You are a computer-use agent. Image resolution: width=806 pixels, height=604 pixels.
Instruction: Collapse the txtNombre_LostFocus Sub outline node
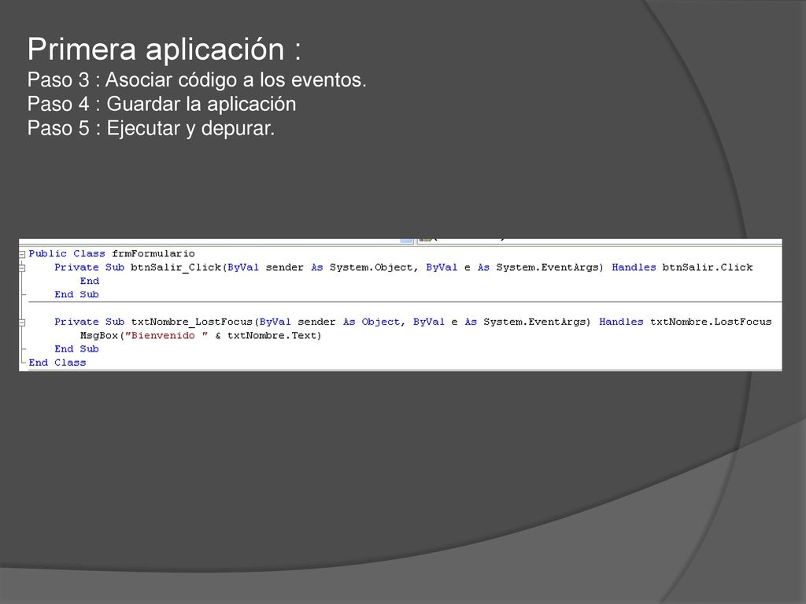click(22, 322)
